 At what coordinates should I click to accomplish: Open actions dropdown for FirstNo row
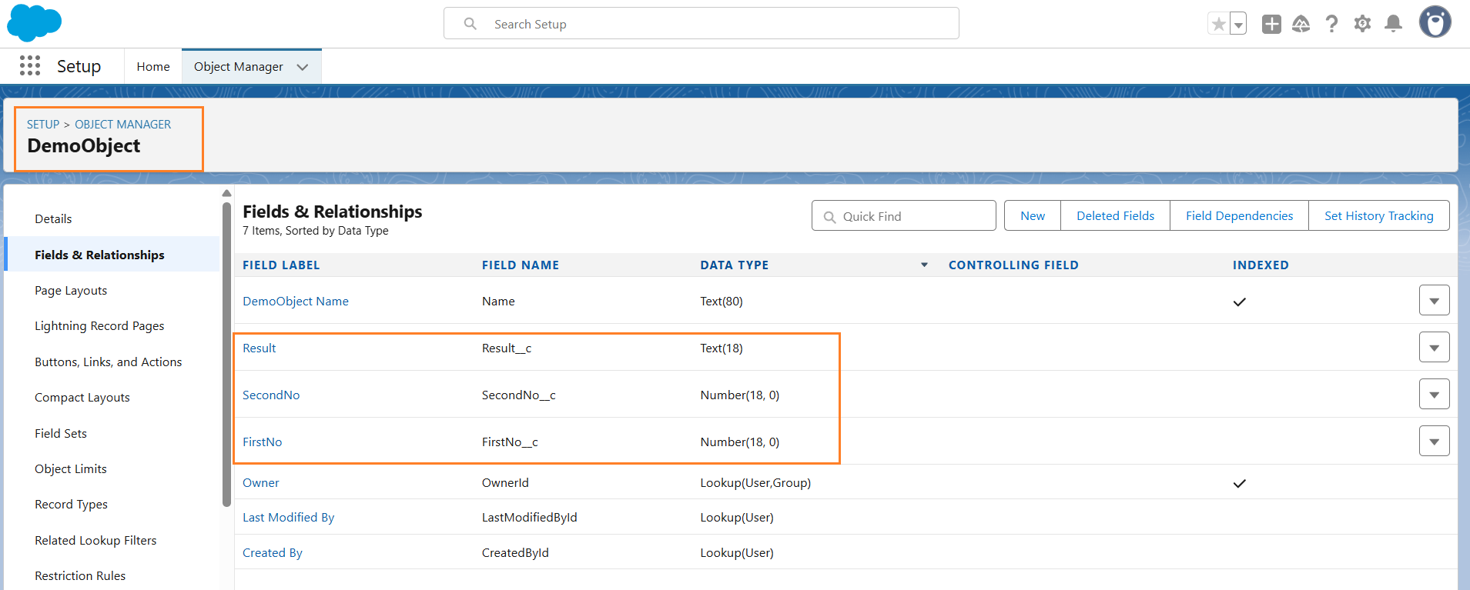[x=1435, y=442]
